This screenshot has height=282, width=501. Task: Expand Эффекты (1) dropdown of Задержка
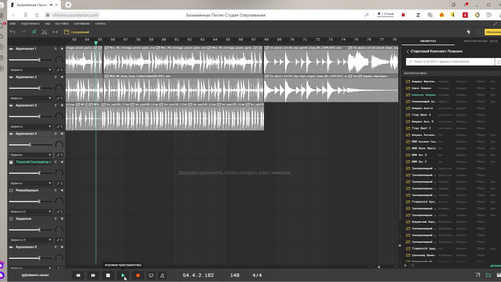click(x=31, y=240)
